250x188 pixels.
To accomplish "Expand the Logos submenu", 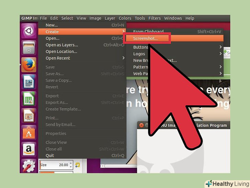I will point(175,54).
